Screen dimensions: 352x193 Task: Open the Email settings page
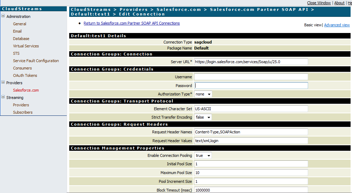17,31
